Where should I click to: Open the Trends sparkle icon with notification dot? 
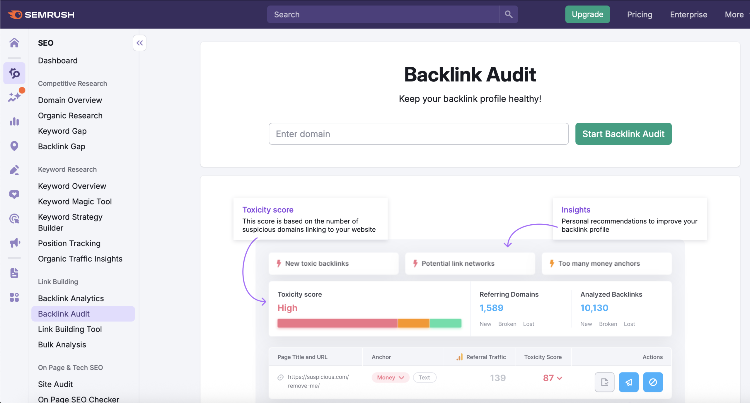pyautogui.click(x=14, y=96)
